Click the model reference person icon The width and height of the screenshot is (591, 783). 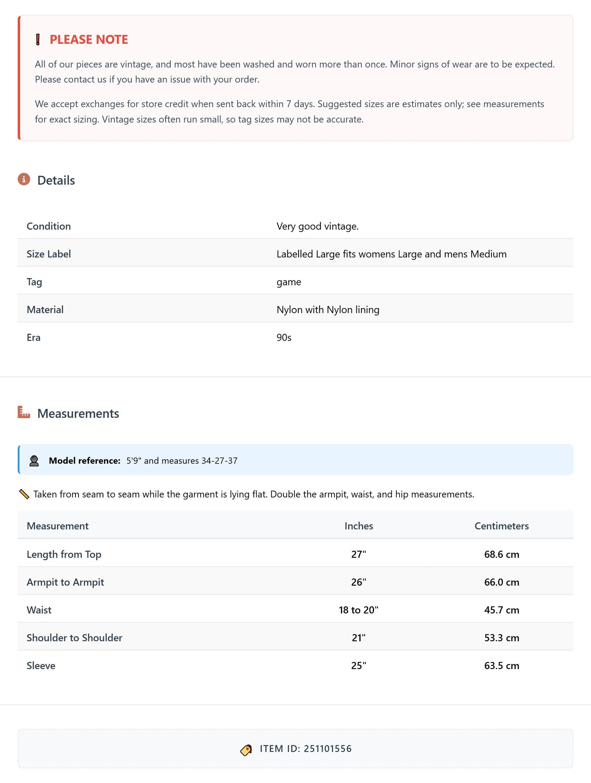[x=34, y=461]
